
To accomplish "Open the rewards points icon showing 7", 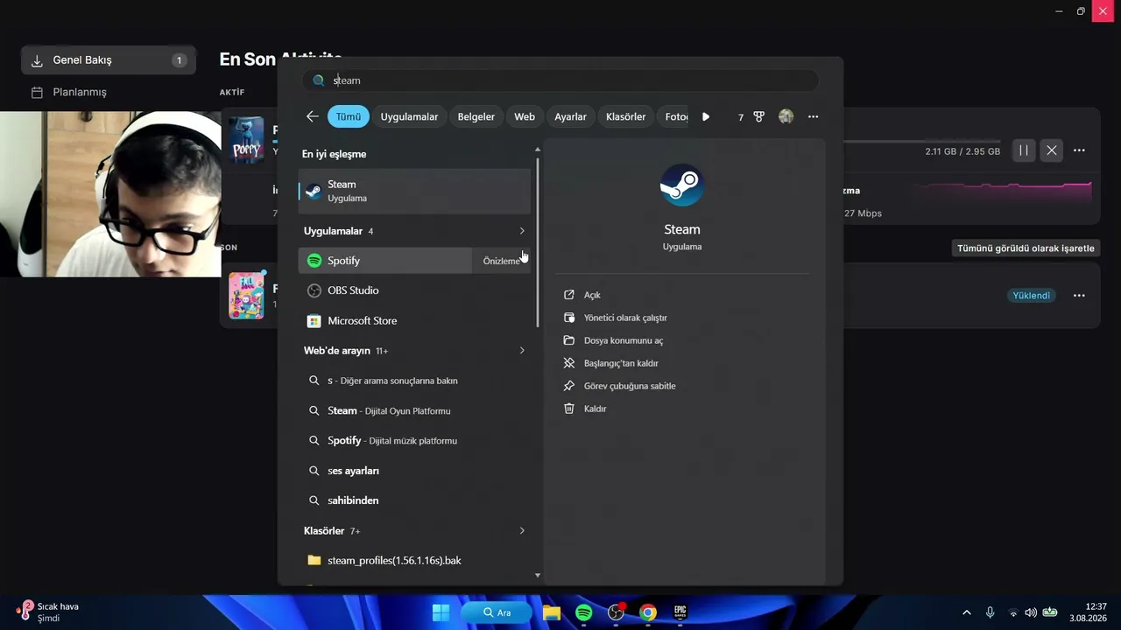I will click(x=751, y=116).
